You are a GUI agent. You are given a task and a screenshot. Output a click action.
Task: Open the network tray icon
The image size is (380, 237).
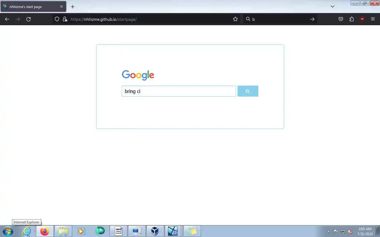(343, 231)
